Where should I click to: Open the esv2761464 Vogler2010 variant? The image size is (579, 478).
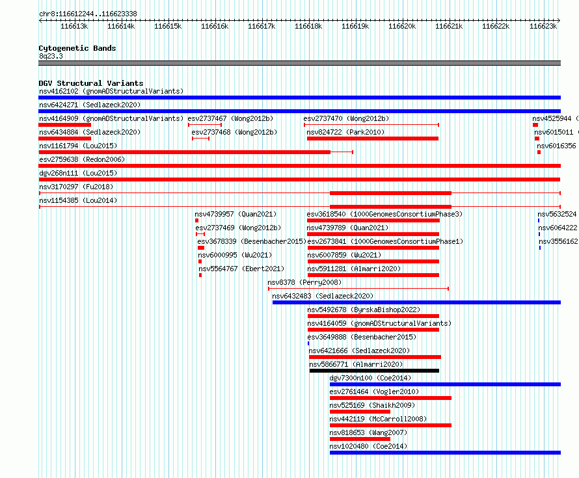tap(374, 392)
